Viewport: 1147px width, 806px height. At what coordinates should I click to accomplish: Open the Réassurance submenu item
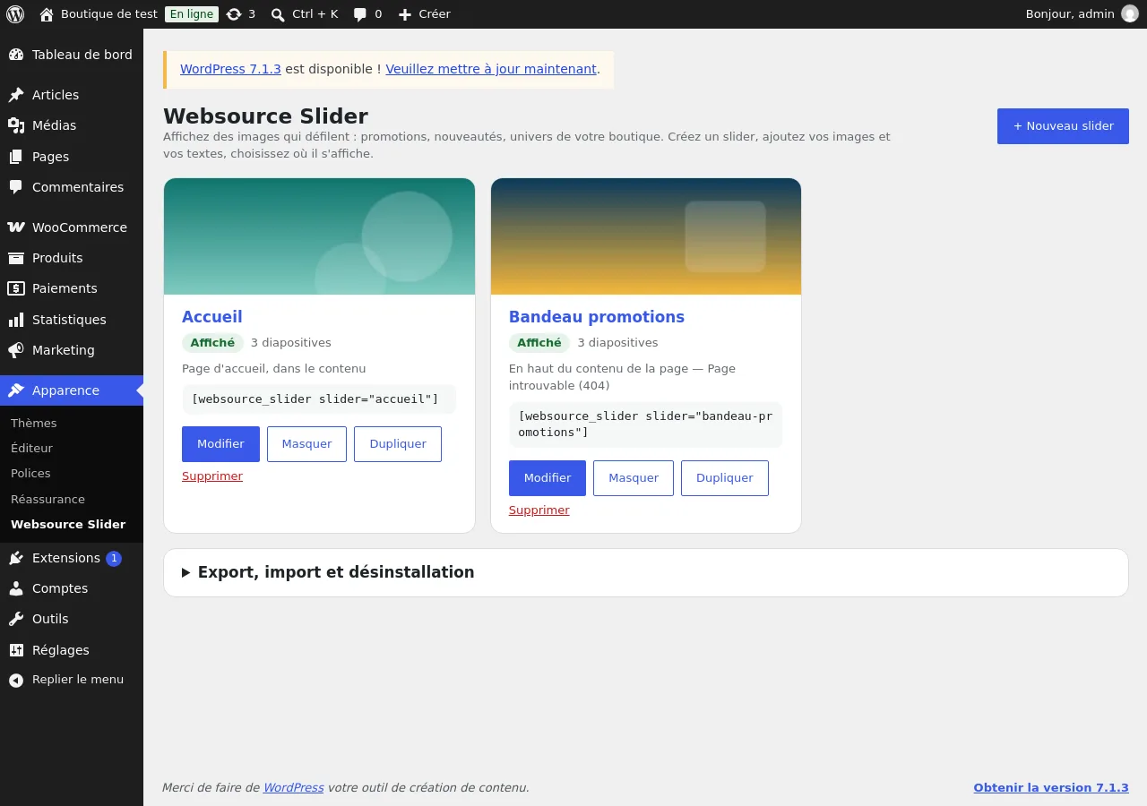47,499
